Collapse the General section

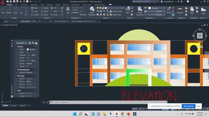click(x=36, y=46)
